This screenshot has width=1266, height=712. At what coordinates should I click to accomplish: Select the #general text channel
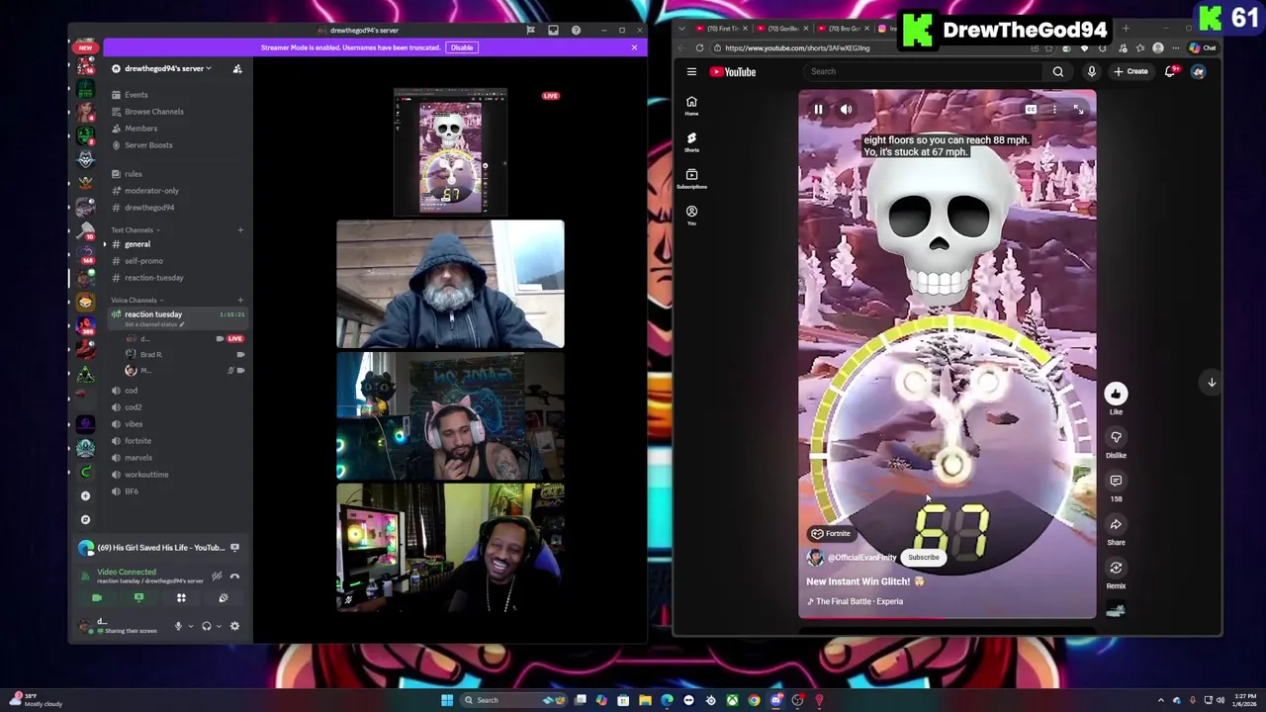coord(137,244)
